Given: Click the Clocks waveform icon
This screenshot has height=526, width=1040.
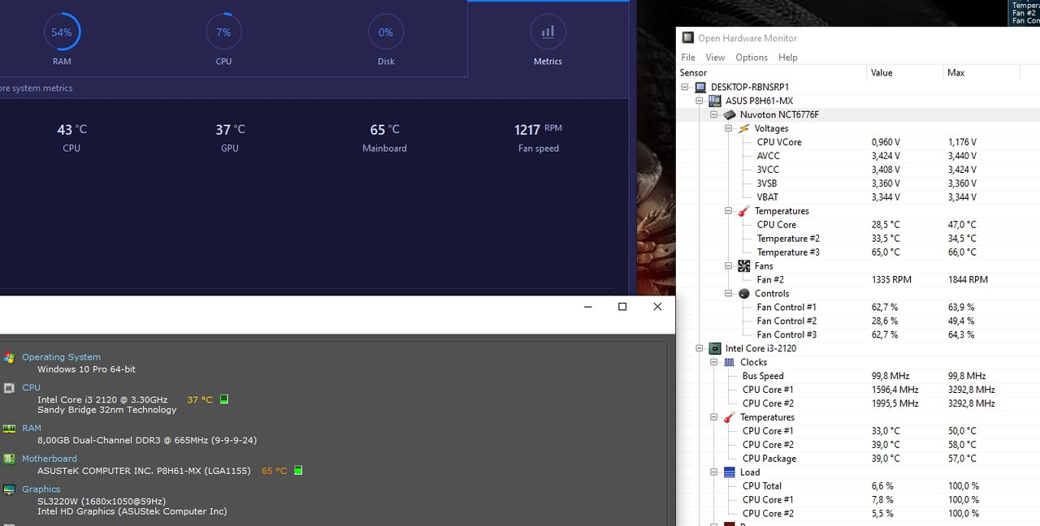Looking at the screenshot, I should [x=730, y=362].
